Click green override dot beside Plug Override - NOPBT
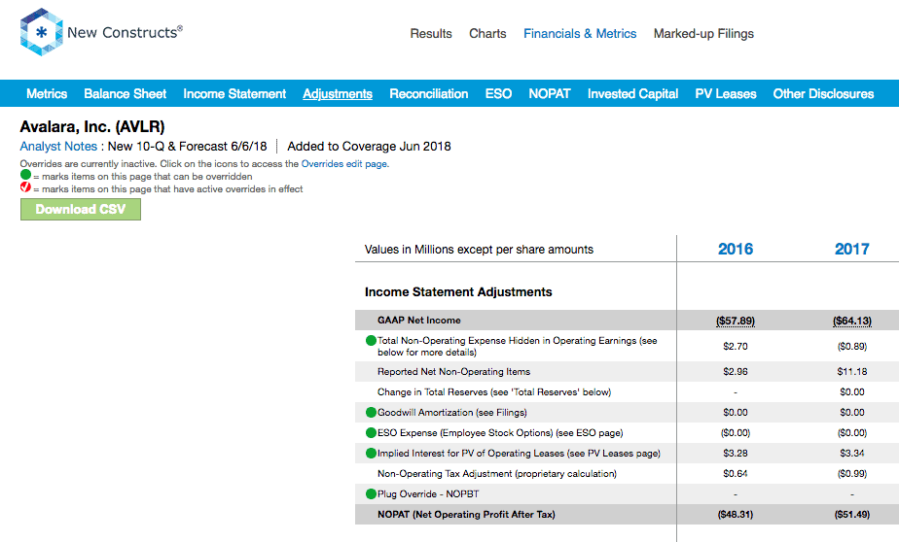Screen dimensions: 899x542 click(x=371, y=494)
